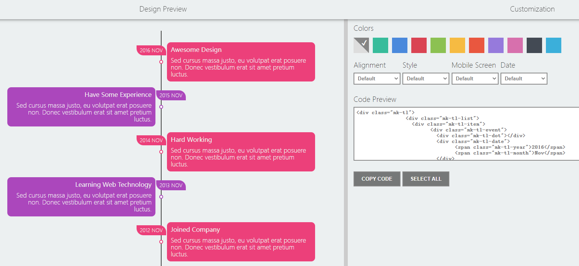Expand the Style dropdown menu

coord(426,78)
